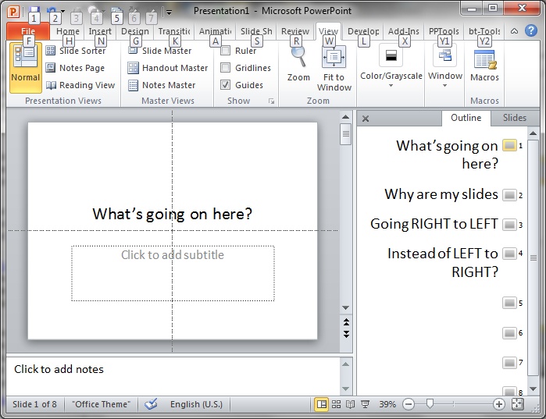Open Slide Sorter view
The height and width of the screenshot is (419, 546).
pos(76,51)
